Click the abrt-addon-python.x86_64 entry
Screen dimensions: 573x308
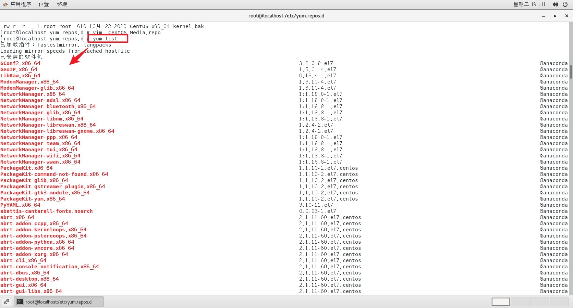click(37, 242)
